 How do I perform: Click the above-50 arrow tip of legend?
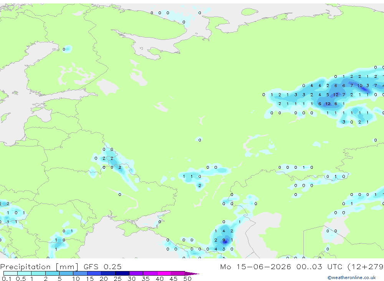pyautogui.click(x=192, y=273)
